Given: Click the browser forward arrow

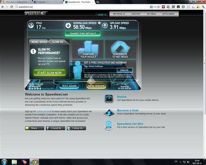Looking at the screenshot, I should pyautogui.click(x=7, y=7).
